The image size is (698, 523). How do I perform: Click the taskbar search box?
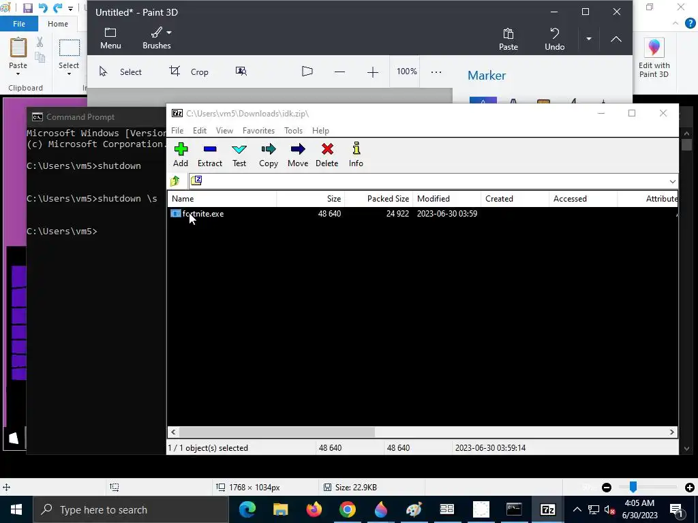point(130,509)
